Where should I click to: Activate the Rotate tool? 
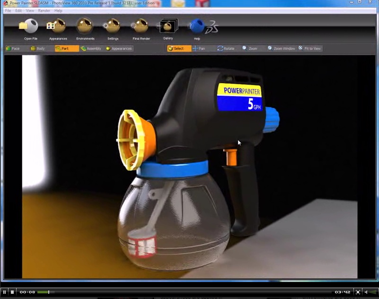click(226, 49)
